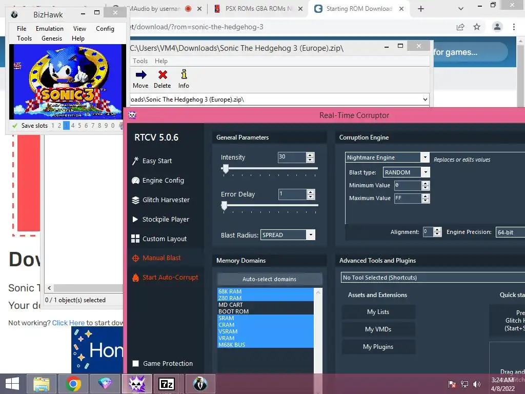This screenshot has width=525, height=394.
Task: Open the diamond app on the taskbar
Action: [105, 384]
